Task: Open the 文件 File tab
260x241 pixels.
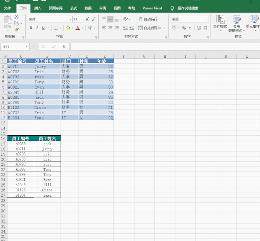Action: pyautogui.click(x=7, y=8)
